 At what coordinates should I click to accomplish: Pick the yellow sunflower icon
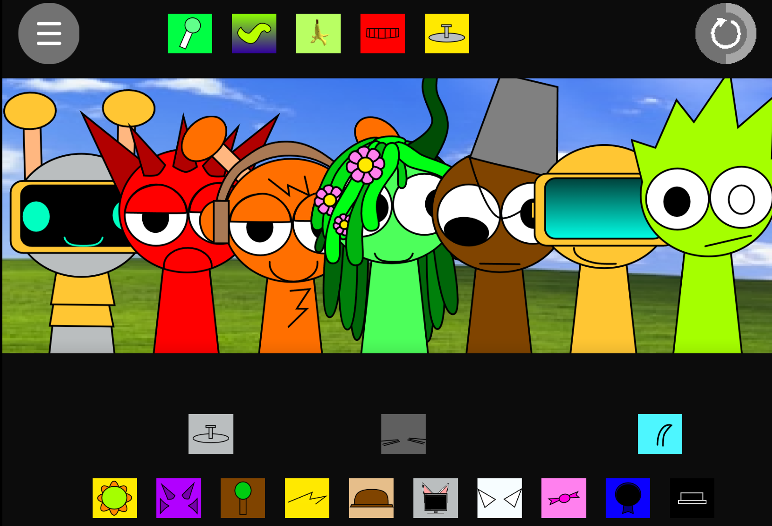(115, 498)
